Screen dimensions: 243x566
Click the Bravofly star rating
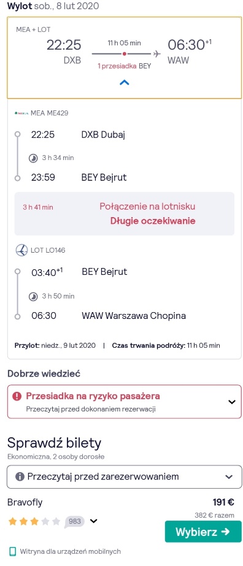coord(34,522)
